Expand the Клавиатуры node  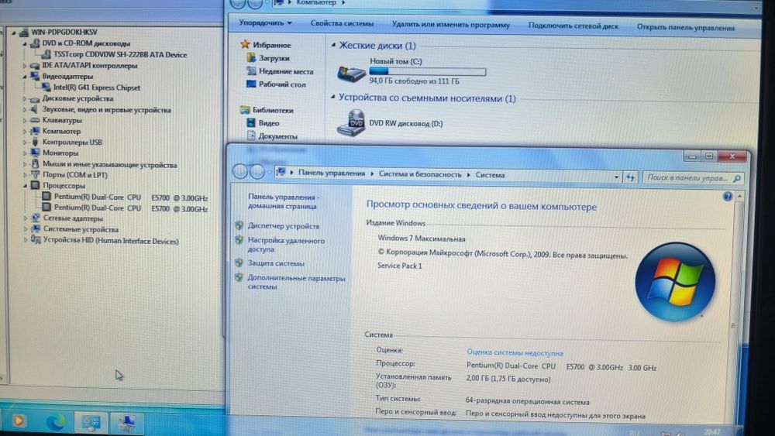point(24,120)
